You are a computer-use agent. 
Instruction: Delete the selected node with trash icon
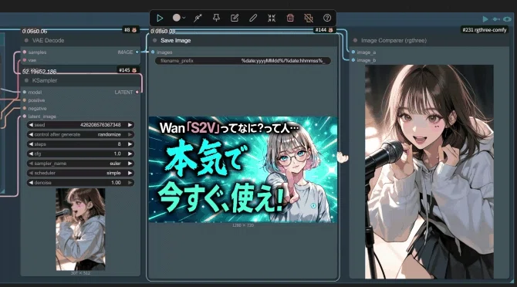pyautogui.click(x=290, y=18)
